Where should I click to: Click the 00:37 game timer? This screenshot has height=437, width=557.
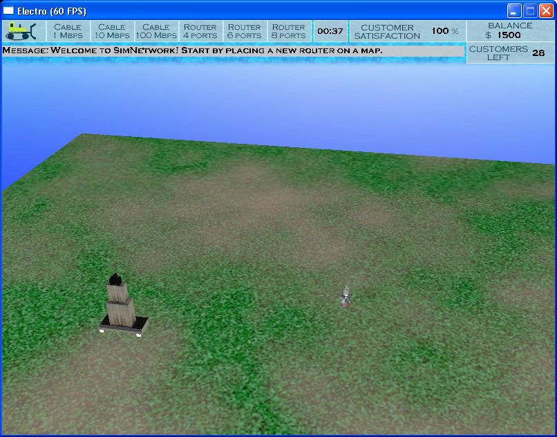point(330,31)
